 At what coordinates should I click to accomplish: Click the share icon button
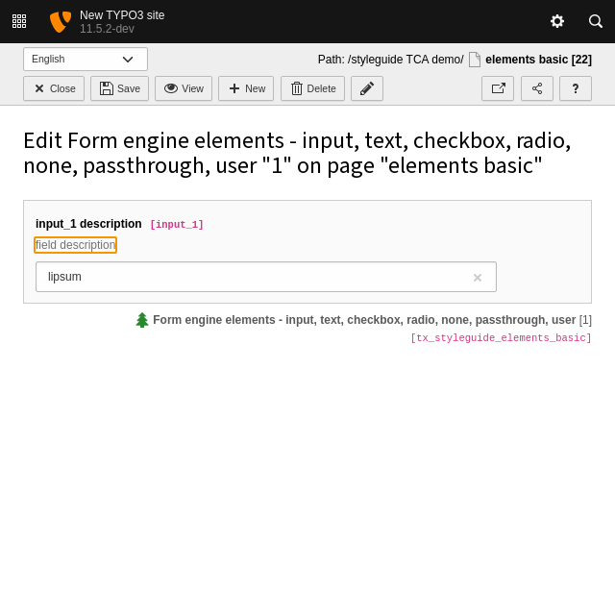pos(537,88)
